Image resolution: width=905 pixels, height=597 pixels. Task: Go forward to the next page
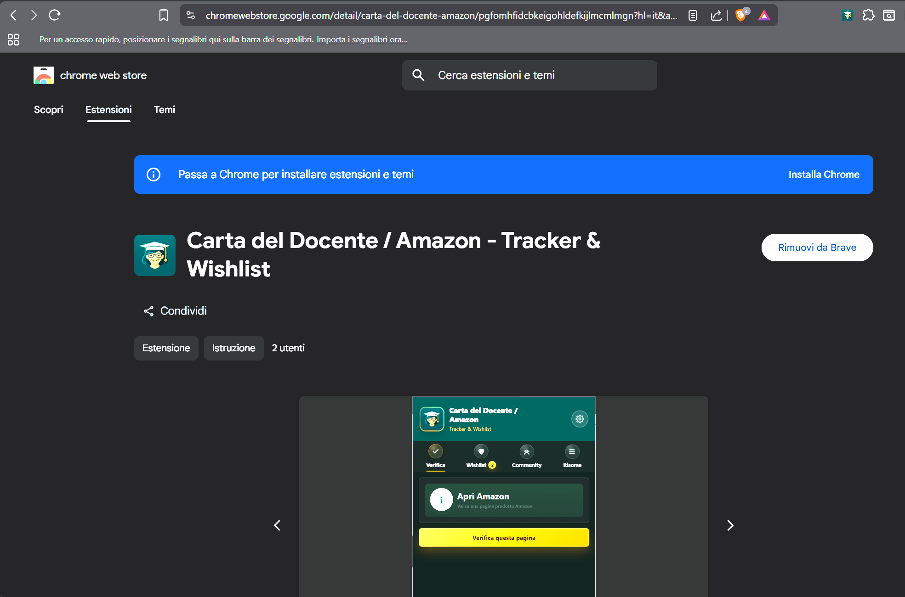point(34,15)
